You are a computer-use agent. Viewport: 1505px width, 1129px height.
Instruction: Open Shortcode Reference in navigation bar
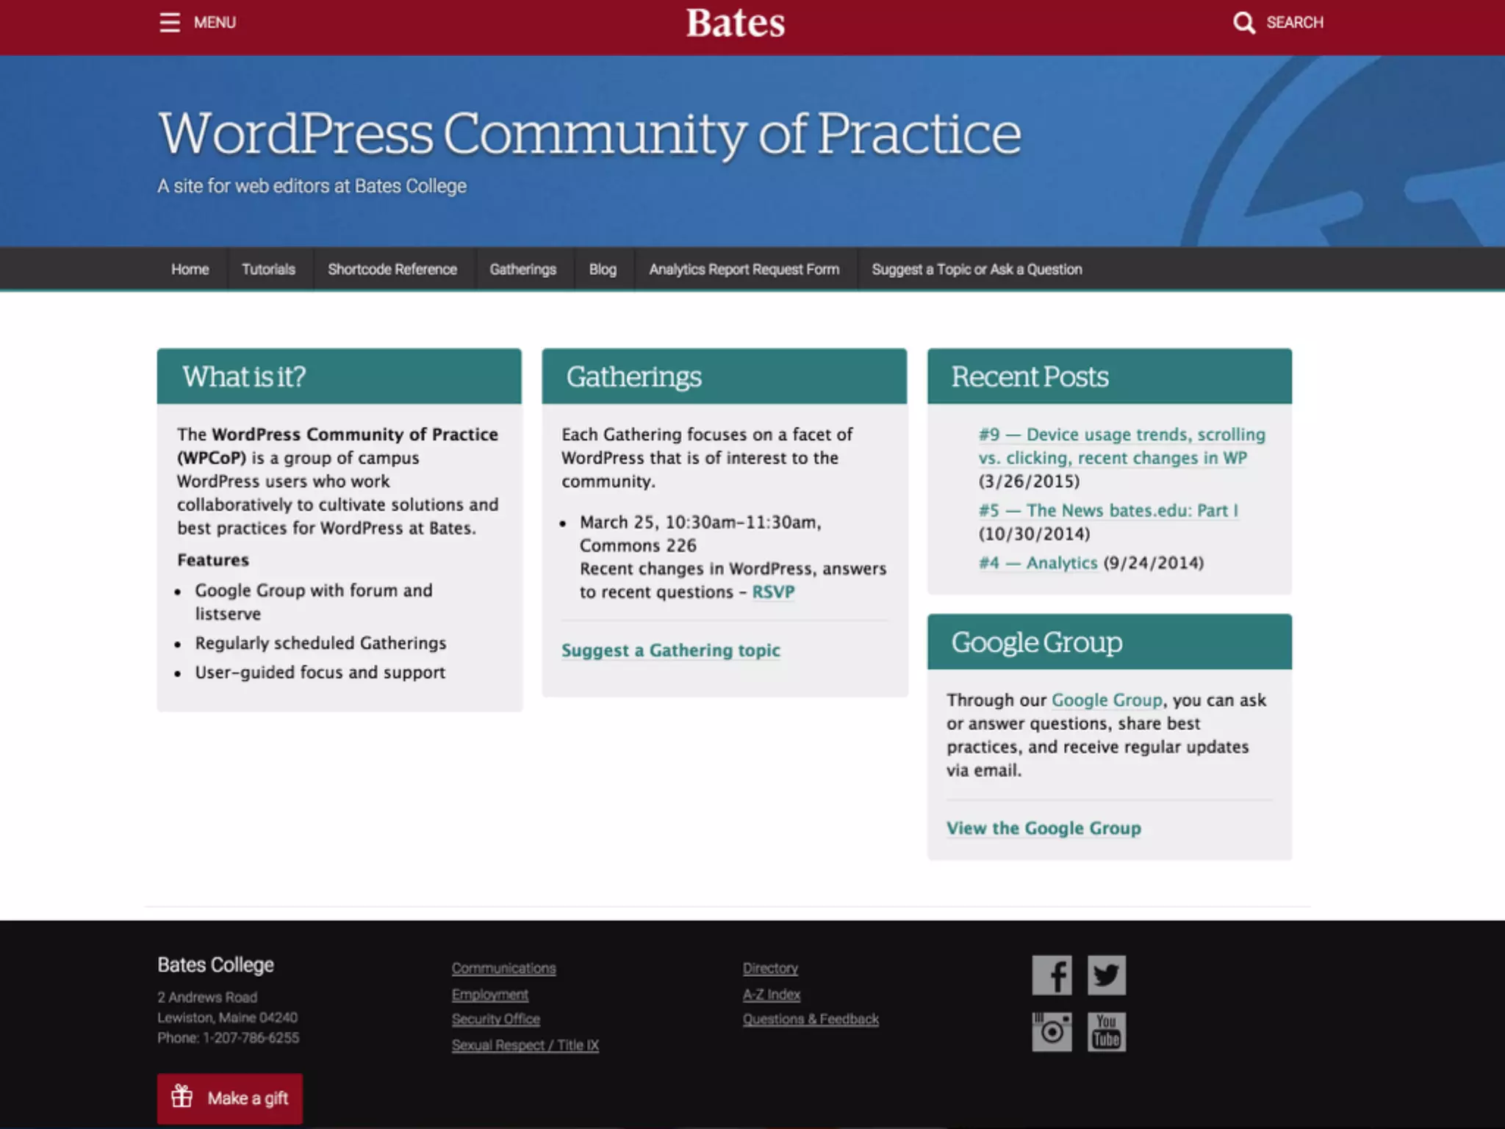[392, 269]
